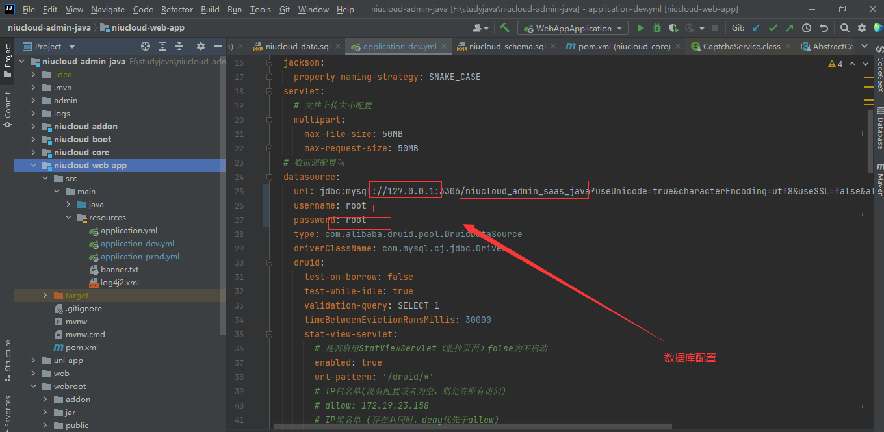Open Search Everywhere magnifier icon

(x=844, y=28)
